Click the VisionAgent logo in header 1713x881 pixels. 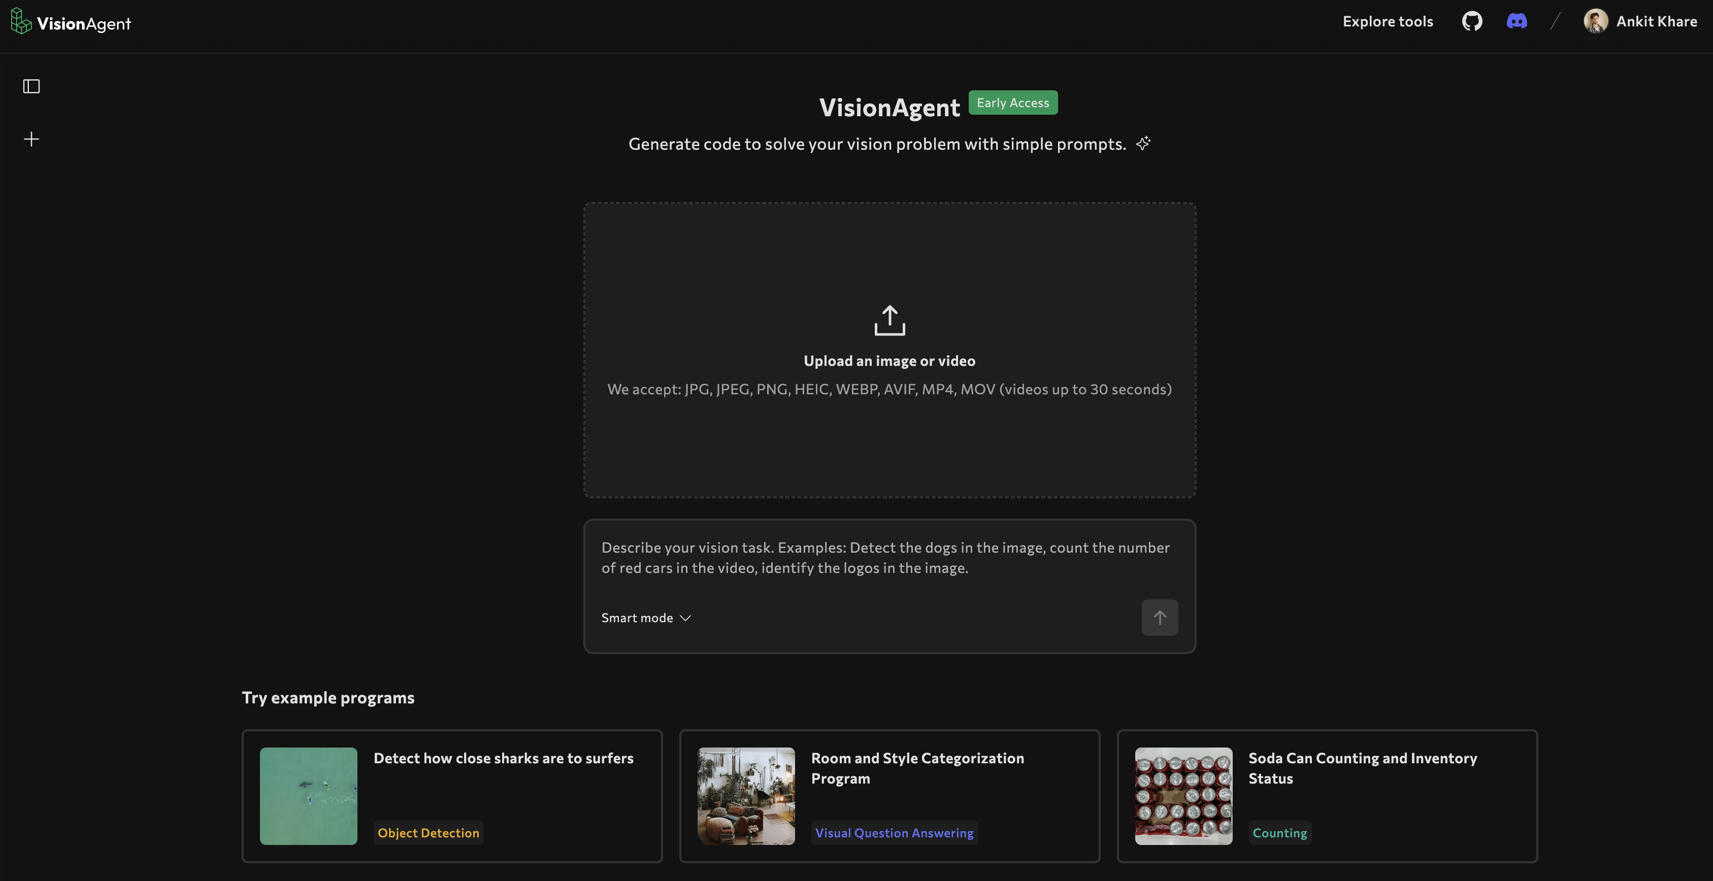(x=71, y=22)
